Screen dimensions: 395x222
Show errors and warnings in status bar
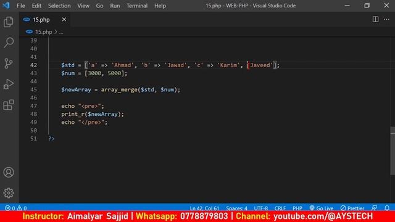tap(16, 208)
